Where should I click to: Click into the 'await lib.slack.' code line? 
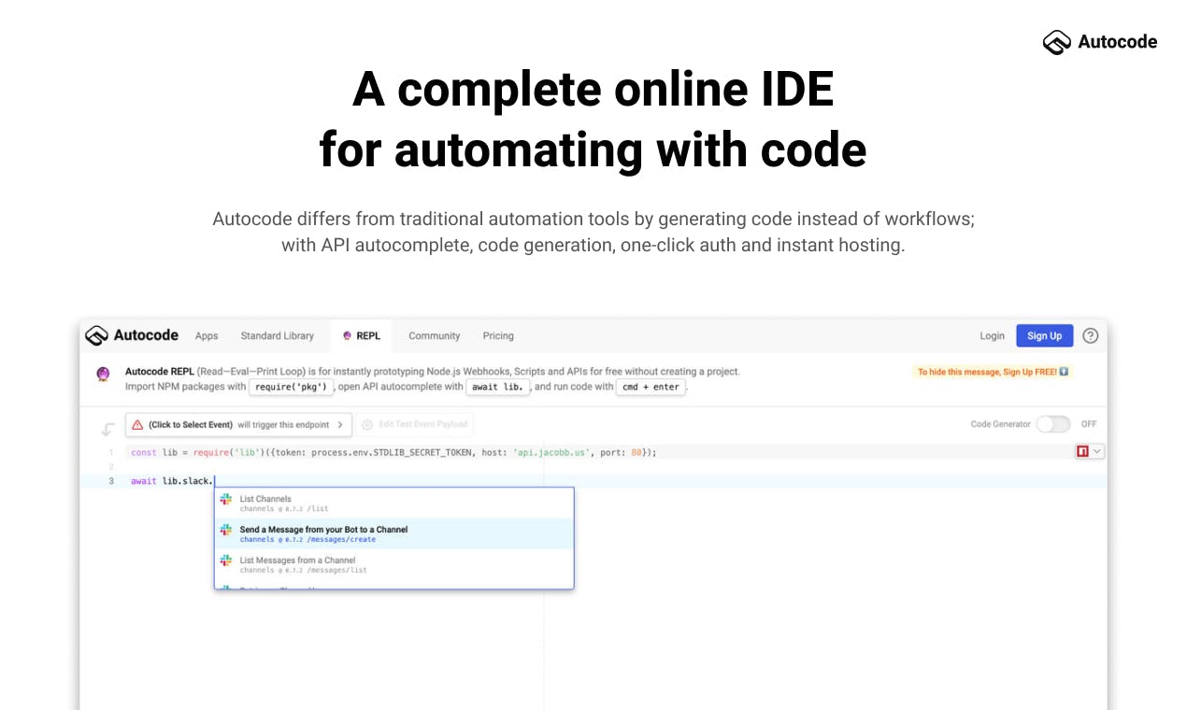click(x=593, y=481)
